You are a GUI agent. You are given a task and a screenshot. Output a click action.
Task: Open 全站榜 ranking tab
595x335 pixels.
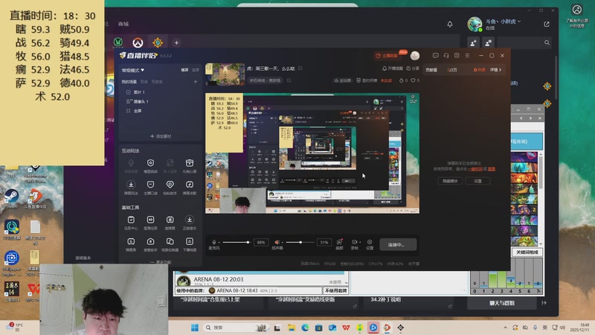[342, 80]
